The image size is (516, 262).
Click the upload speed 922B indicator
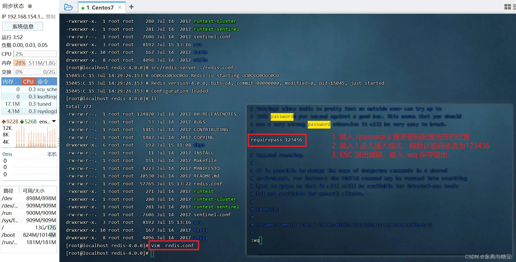[x=10, y=122]
